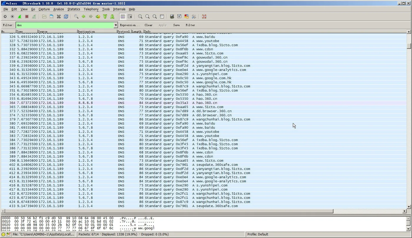Screen dimensions: 412x238
Task: Go forward in packet history arrow
Action: (91, 17)
